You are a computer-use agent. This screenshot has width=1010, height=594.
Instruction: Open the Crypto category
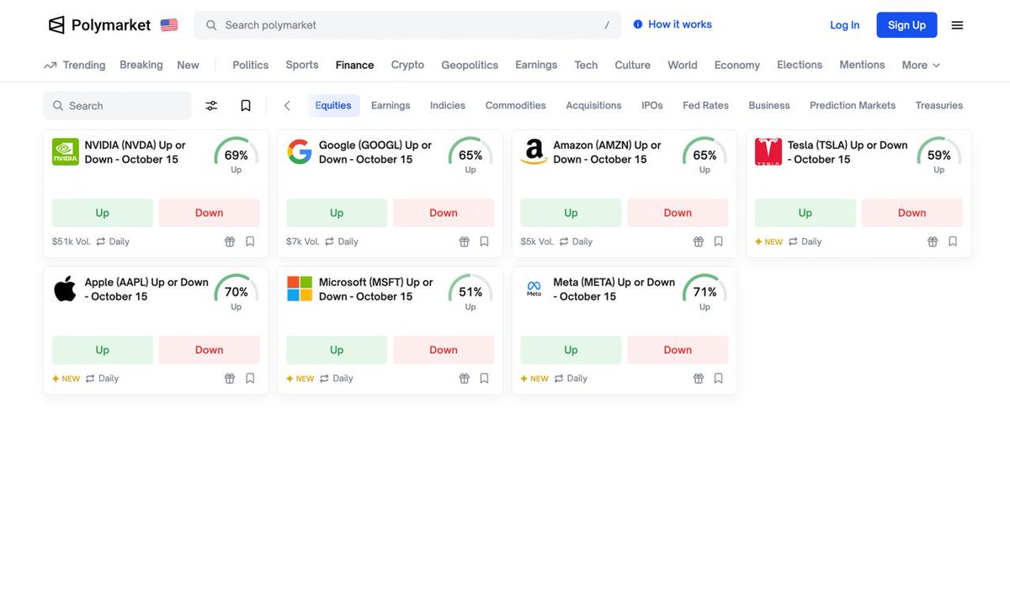[x=407, y=65]
